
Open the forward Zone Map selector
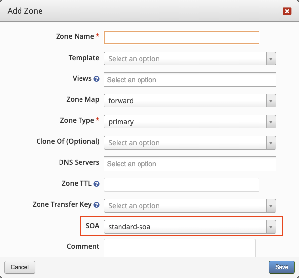[190, 101]
